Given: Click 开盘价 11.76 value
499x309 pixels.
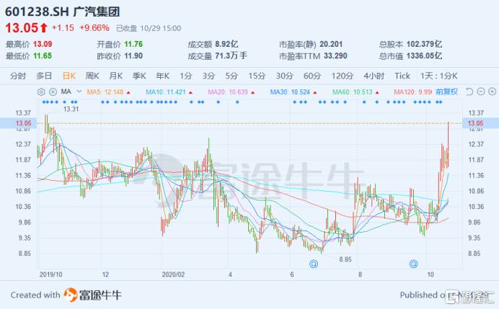Looking at the screenshot, I should coord(133,44).
